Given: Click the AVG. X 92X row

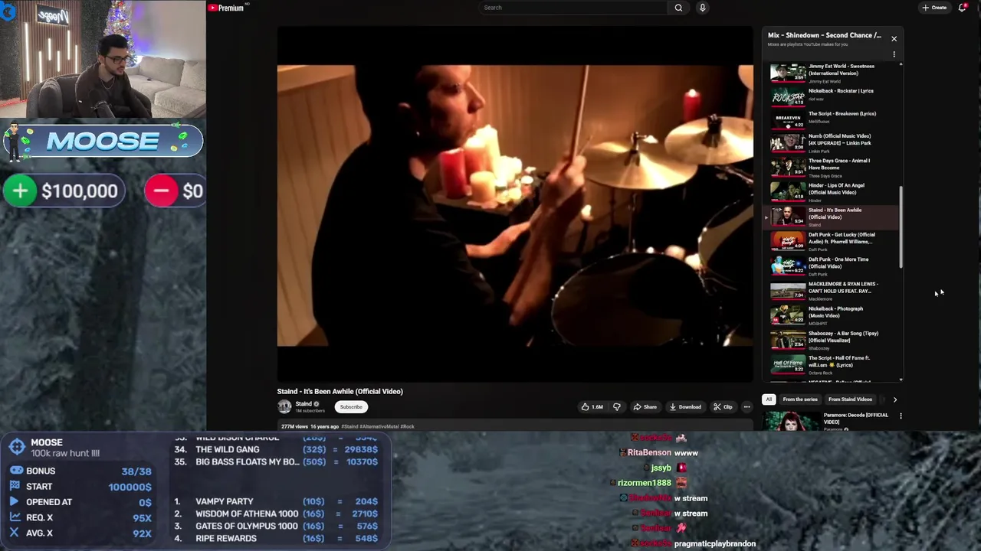Looking at the screenshot, I should point(80,533).
